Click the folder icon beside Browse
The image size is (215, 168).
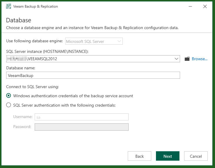point(187,59)
